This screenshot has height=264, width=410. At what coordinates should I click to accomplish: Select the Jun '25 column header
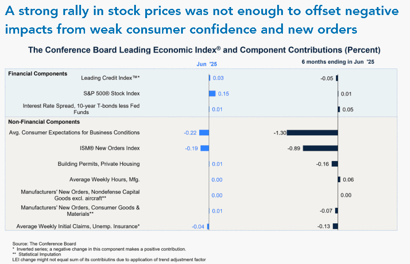(x=207, y=64)
